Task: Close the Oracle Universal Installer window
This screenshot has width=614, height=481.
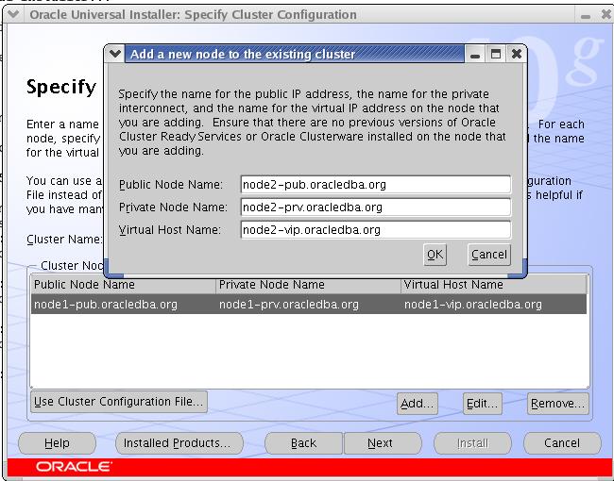Action: (605, 15)
